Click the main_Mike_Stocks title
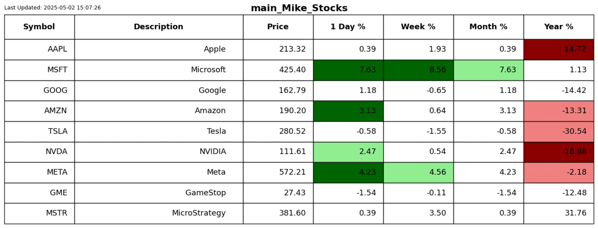Image resolution: width=598 pixels, height=228 pixels. click(299, 8)
